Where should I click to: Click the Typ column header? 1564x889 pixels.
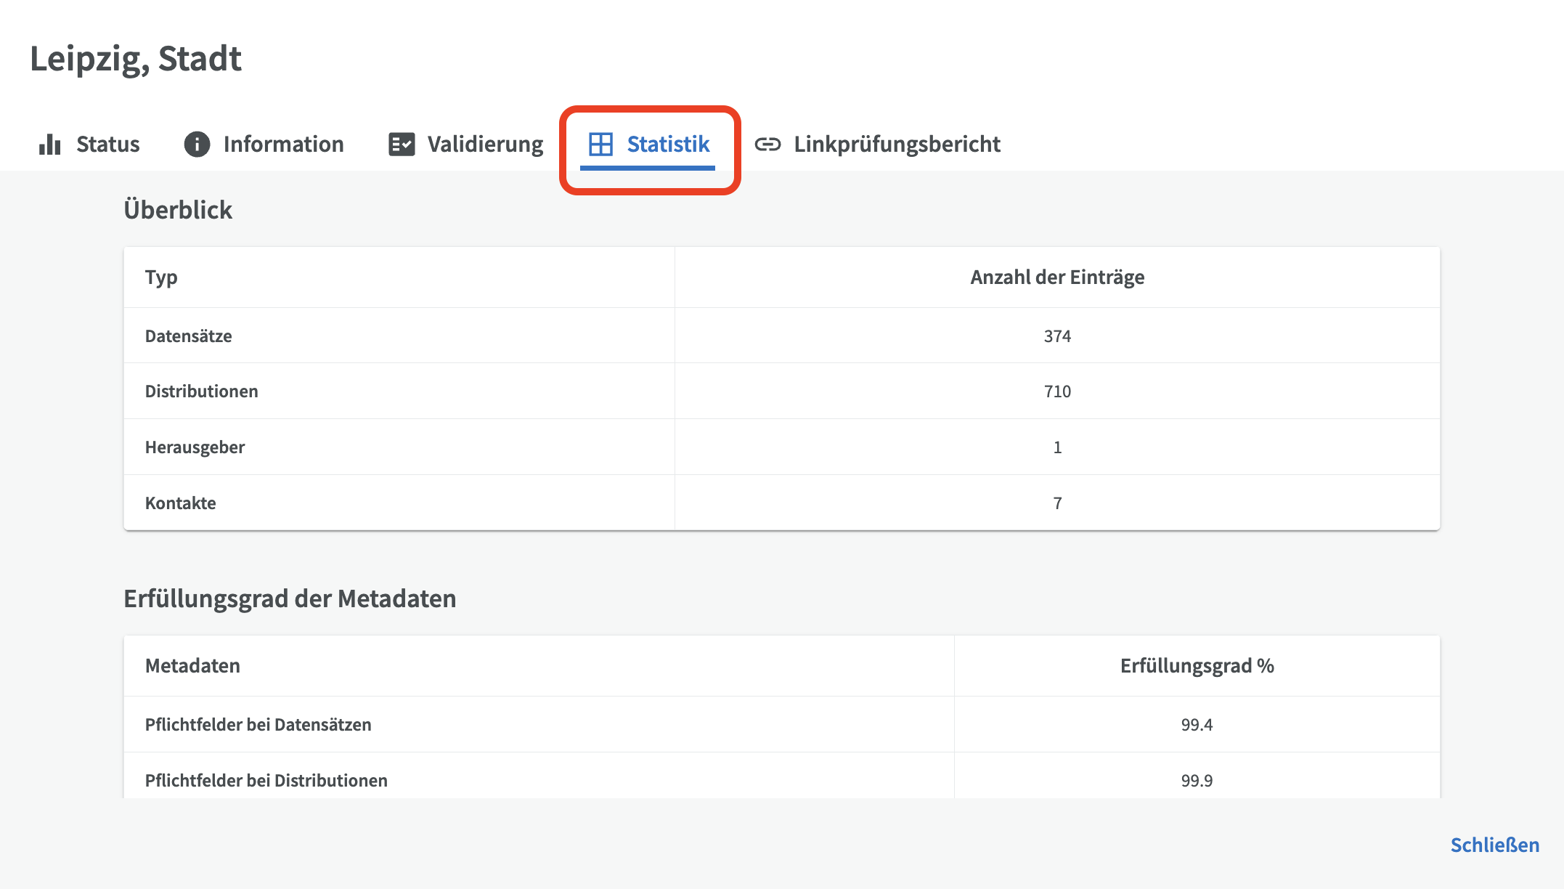[x=161, y=277]
